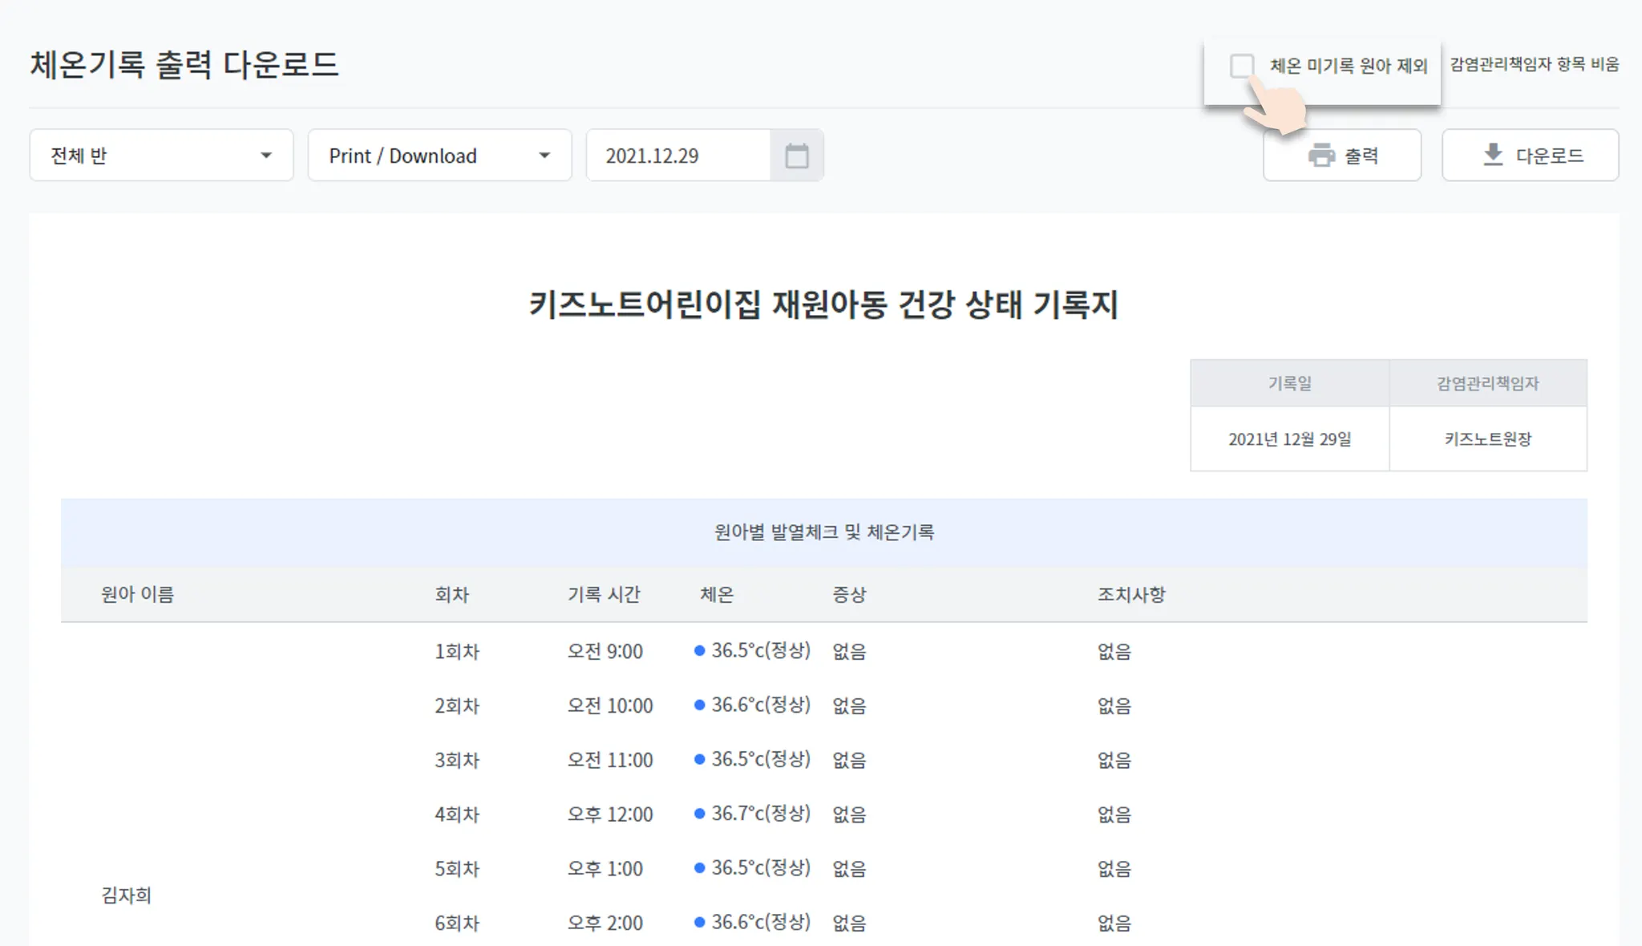This screenshot has height=946, width=1642.
Task: Select child name 김자희
Action: [126, 895]
